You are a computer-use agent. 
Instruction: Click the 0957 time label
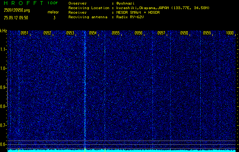(x=161, y=33)
